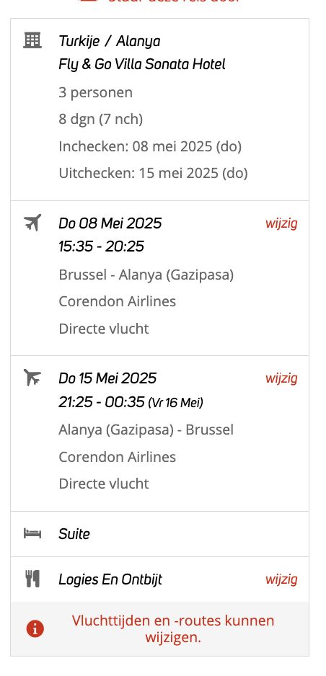Click the Do 15 Mei 2025 flight date
326x676 pixels.
[107, 378]
